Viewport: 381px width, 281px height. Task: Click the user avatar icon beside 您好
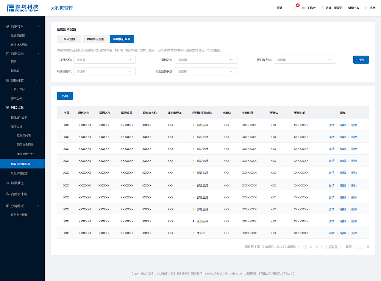coord(323,8)
